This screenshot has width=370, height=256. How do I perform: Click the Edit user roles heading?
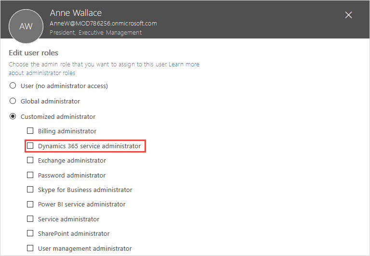(x=34, y=53)
